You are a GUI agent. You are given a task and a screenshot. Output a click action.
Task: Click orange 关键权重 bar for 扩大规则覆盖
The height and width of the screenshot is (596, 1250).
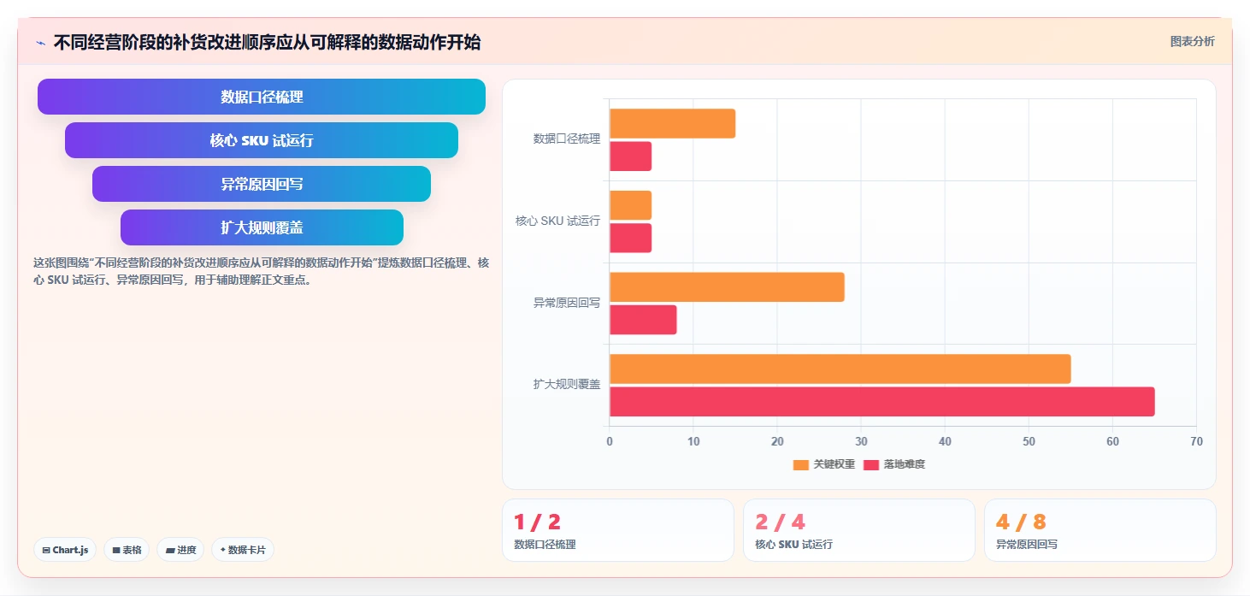[840, 369]
